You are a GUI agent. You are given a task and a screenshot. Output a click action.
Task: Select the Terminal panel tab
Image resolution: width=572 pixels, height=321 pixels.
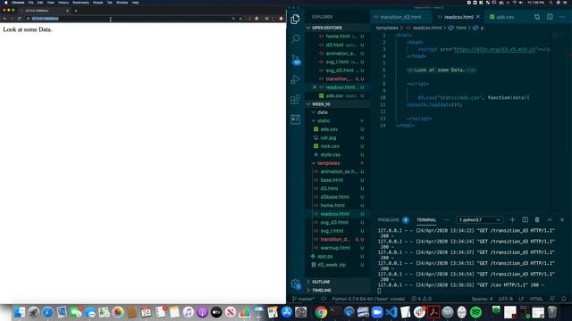(x=426, y=220)
